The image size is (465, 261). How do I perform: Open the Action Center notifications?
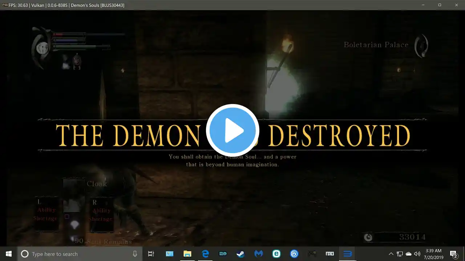(x=453, y=254)
